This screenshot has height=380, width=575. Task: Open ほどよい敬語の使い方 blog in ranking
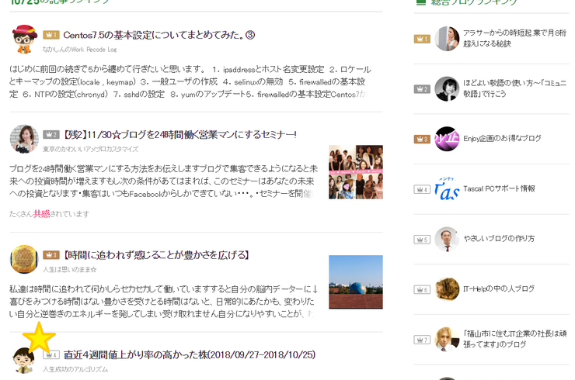point(515,88)
